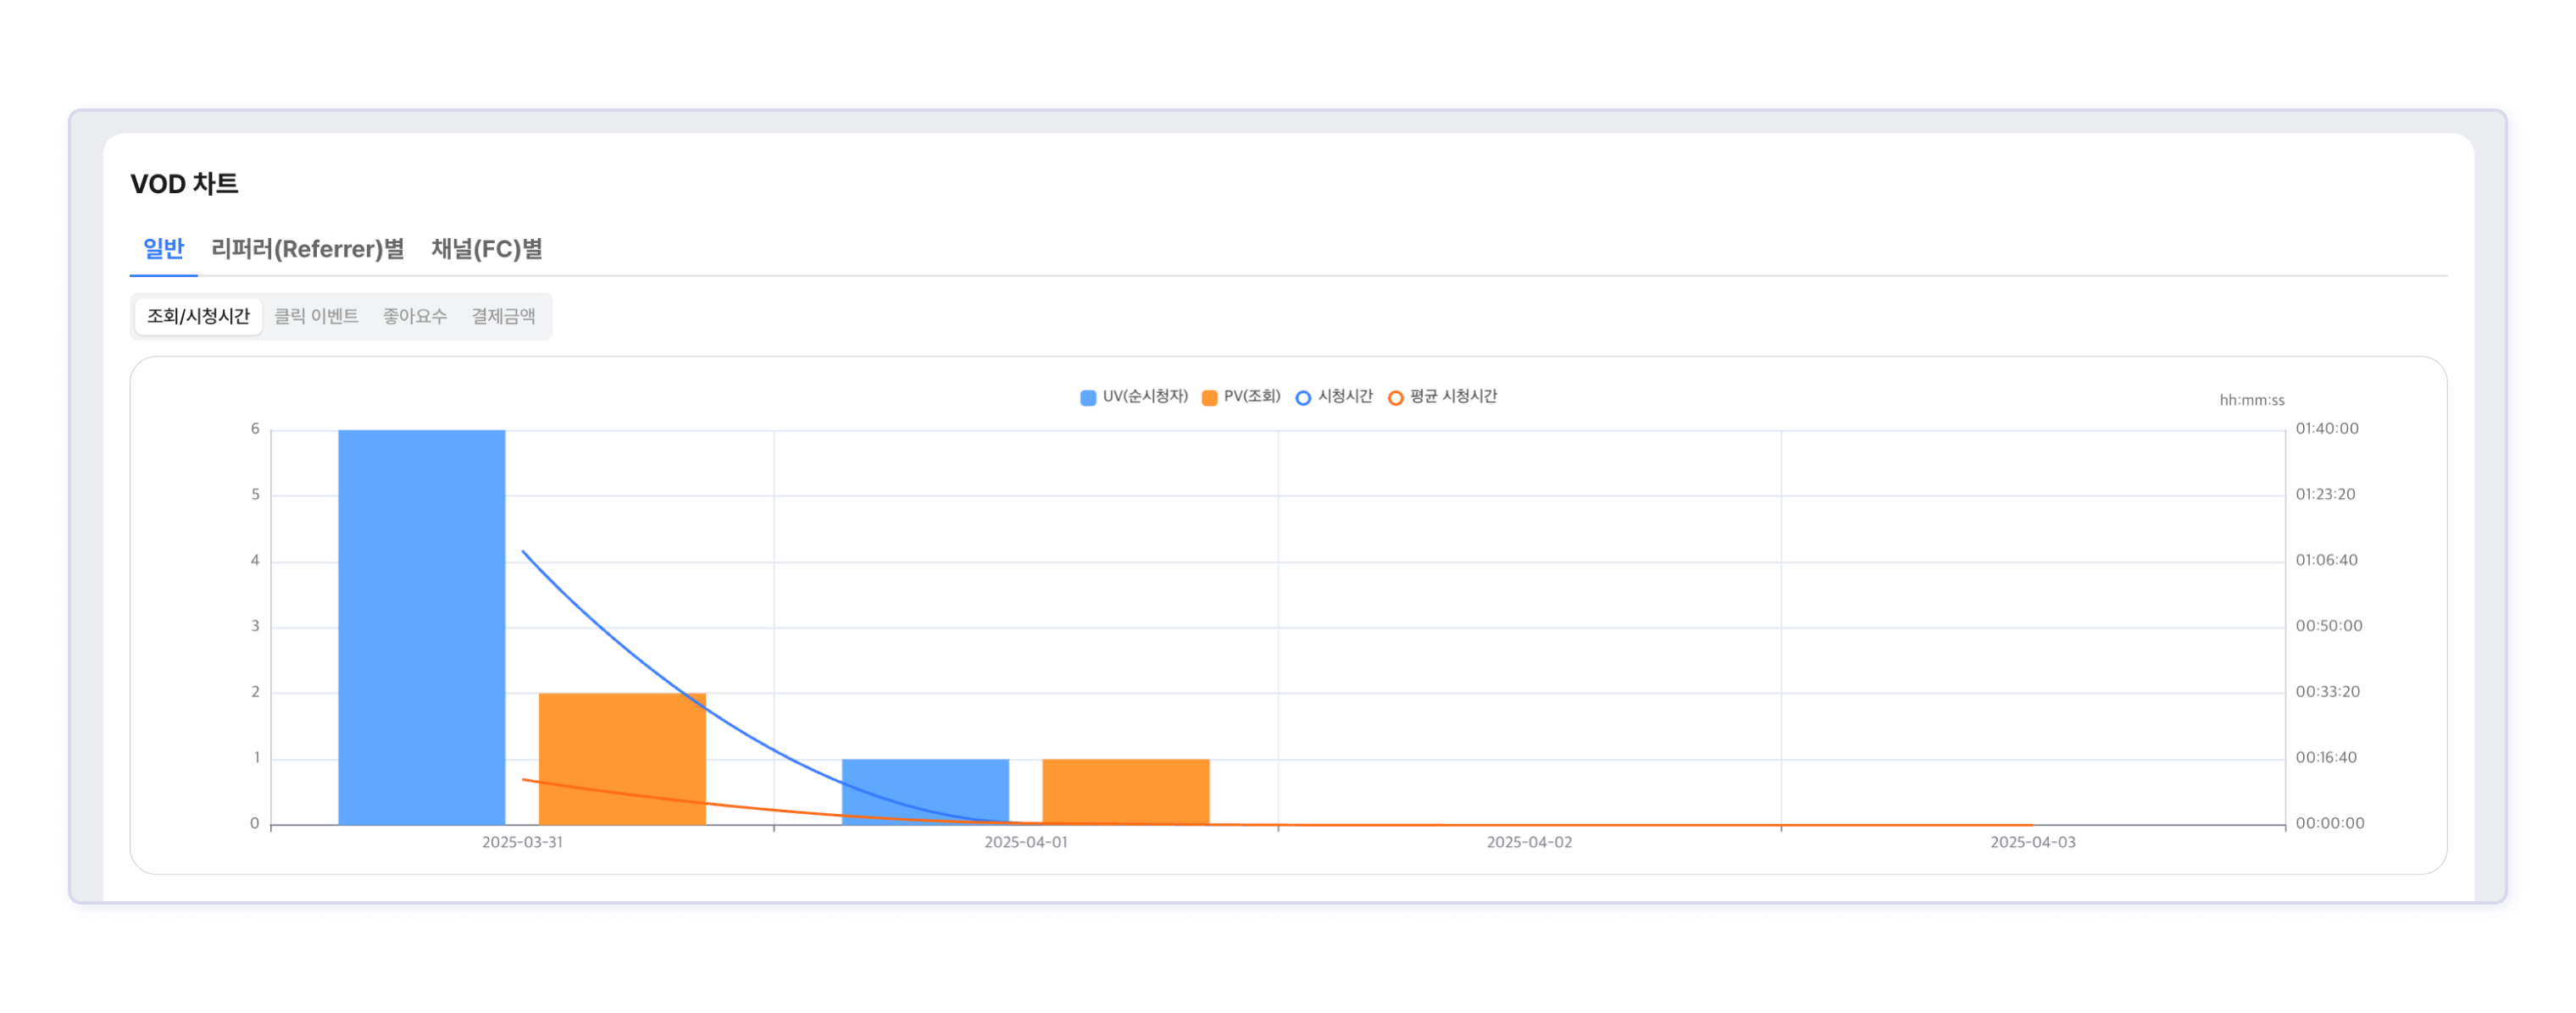Select the 좋아요수 segment
The height and width of the screenshot is (1013, 2576).
[x=414, y=316]
